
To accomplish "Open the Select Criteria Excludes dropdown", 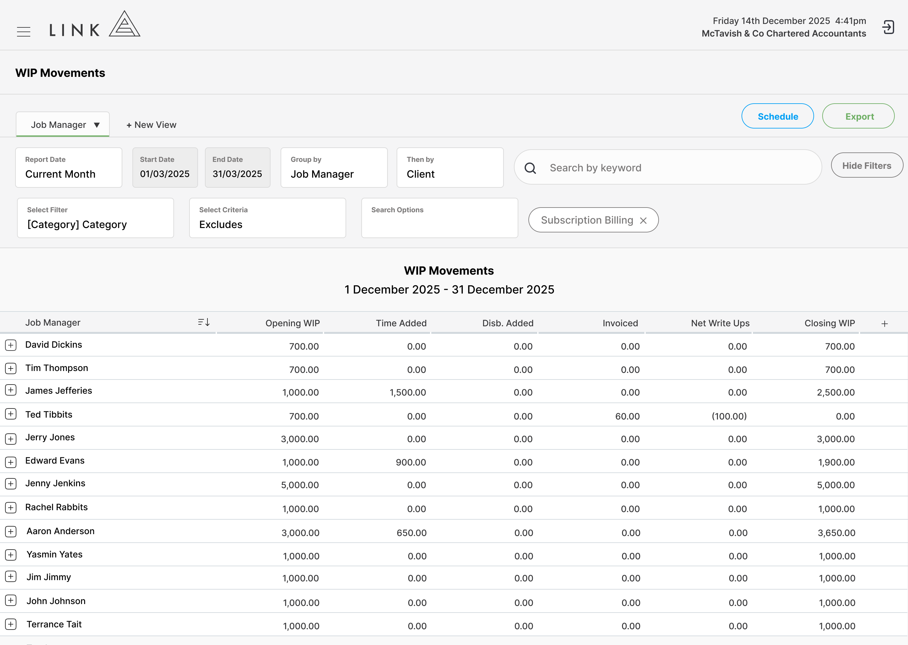I will coord(268,218).
